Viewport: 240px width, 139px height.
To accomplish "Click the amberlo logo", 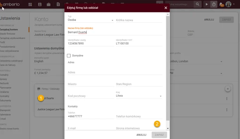I will point(10,4).
